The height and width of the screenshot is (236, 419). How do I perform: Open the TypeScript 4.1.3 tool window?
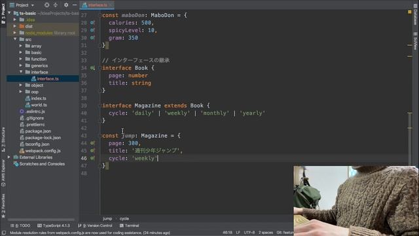(54, 226)
